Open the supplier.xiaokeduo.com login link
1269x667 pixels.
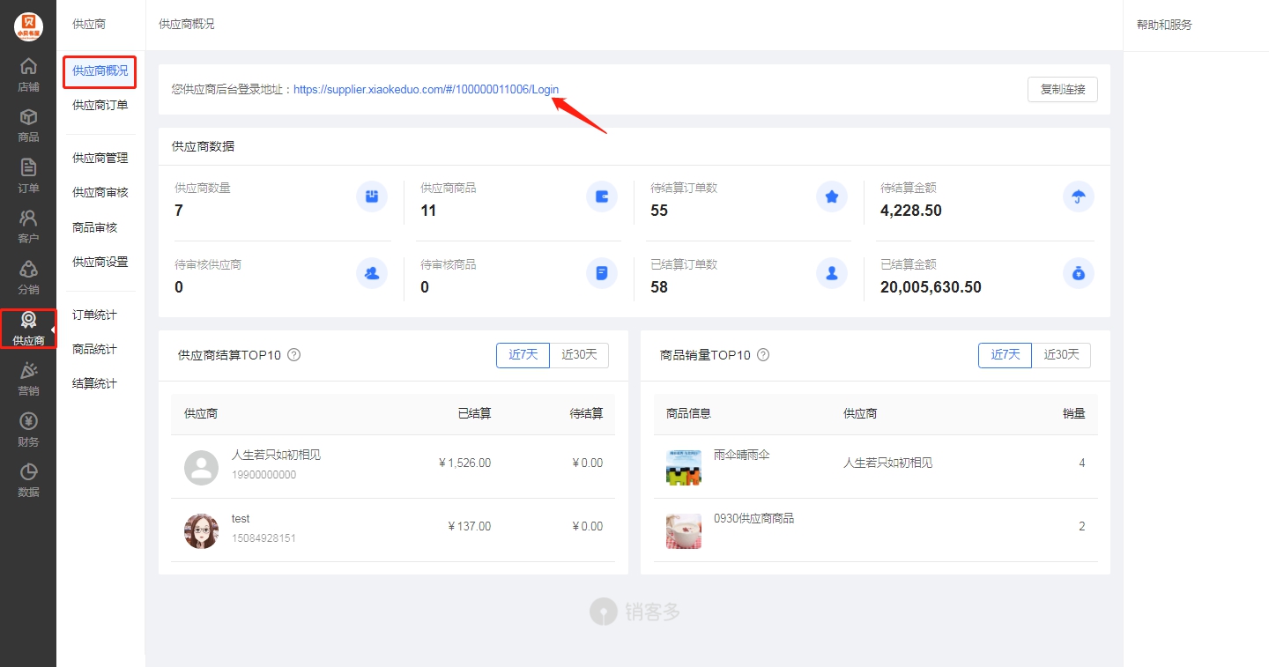point(426,90)
